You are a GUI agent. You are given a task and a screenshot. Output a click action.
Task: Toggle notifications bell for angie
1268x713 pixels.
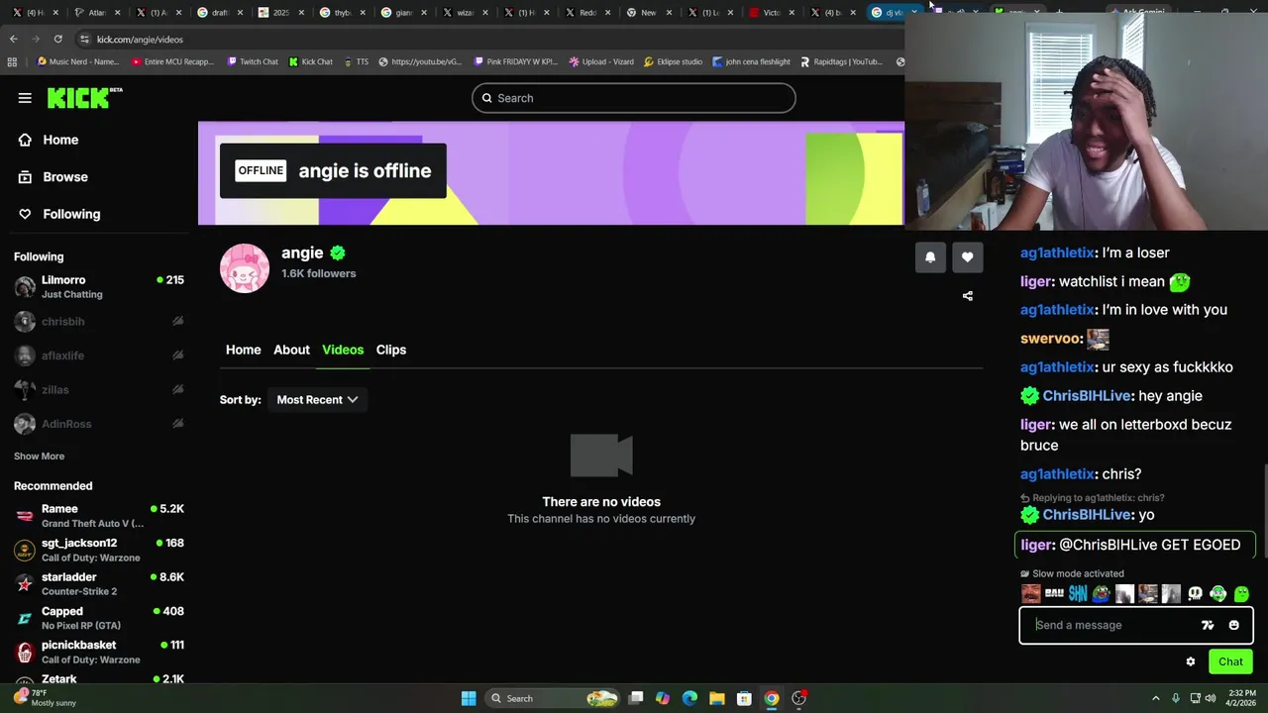coord(930,257)
